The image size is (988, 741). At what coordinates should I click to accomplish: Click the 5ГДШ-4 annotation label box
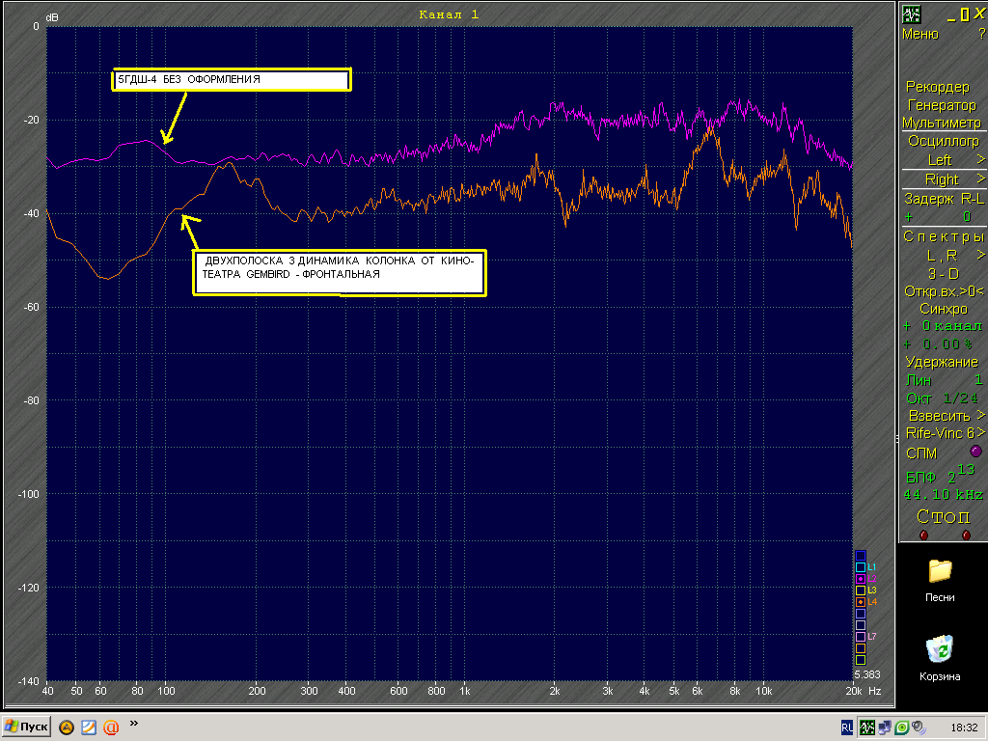tap(231, 80)
